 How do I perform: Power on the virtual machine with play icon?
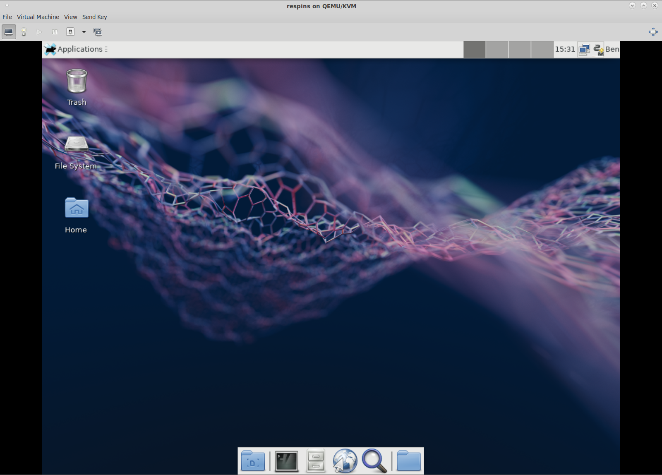click(39, 32)
